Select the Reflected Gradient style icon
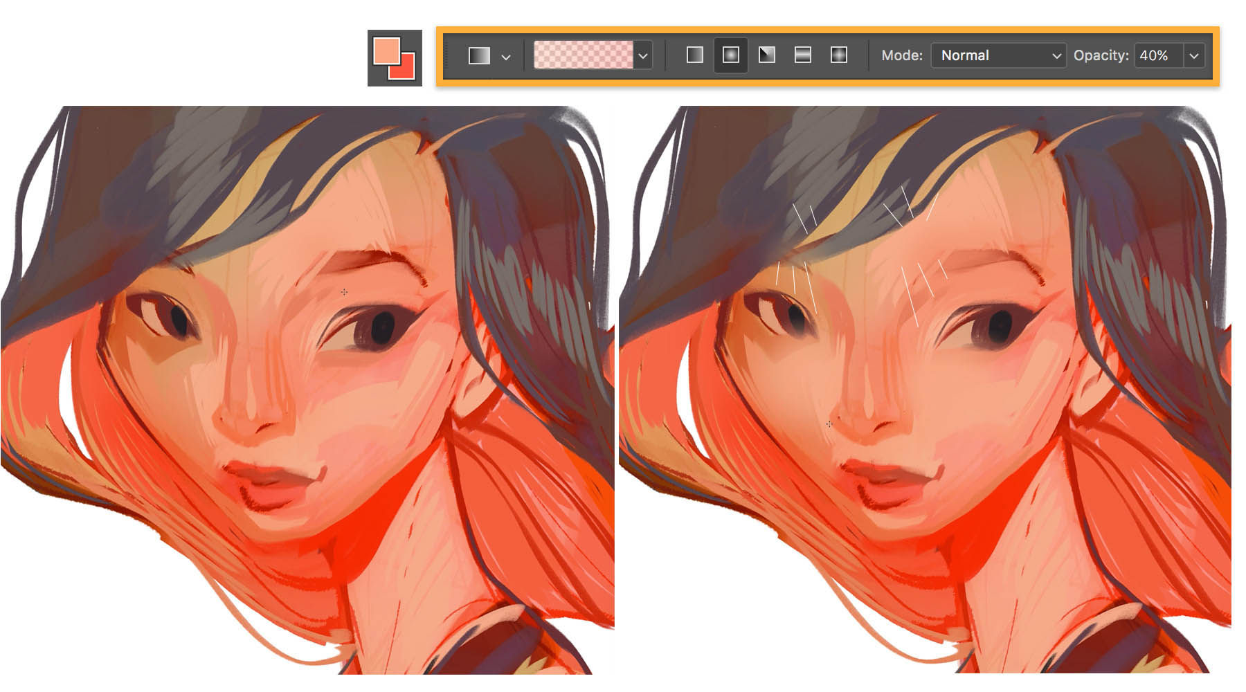1246x692 pixels. pos(803,56)
